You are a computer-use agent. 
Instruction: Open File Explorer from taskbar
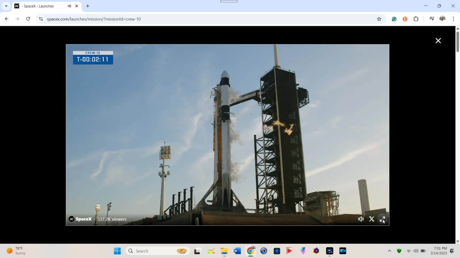point(224,251)
